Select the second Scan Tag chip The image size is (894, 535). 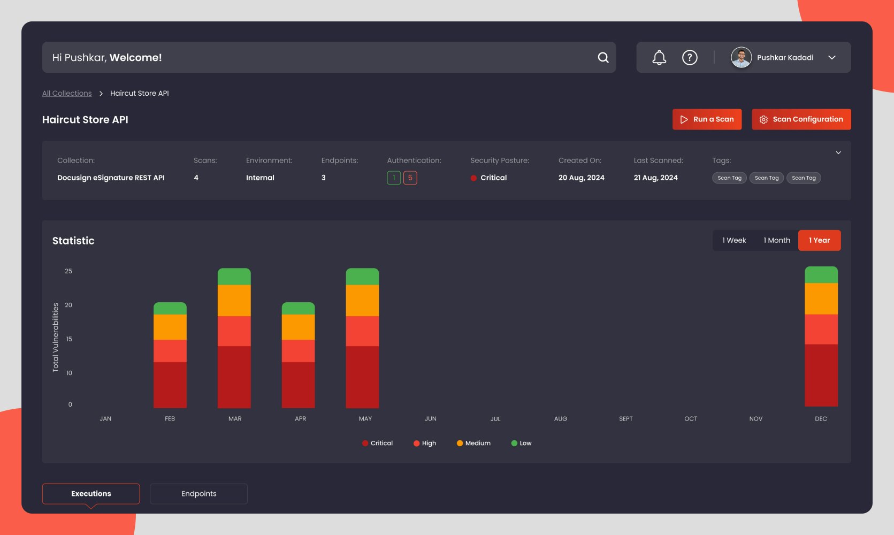767,178
